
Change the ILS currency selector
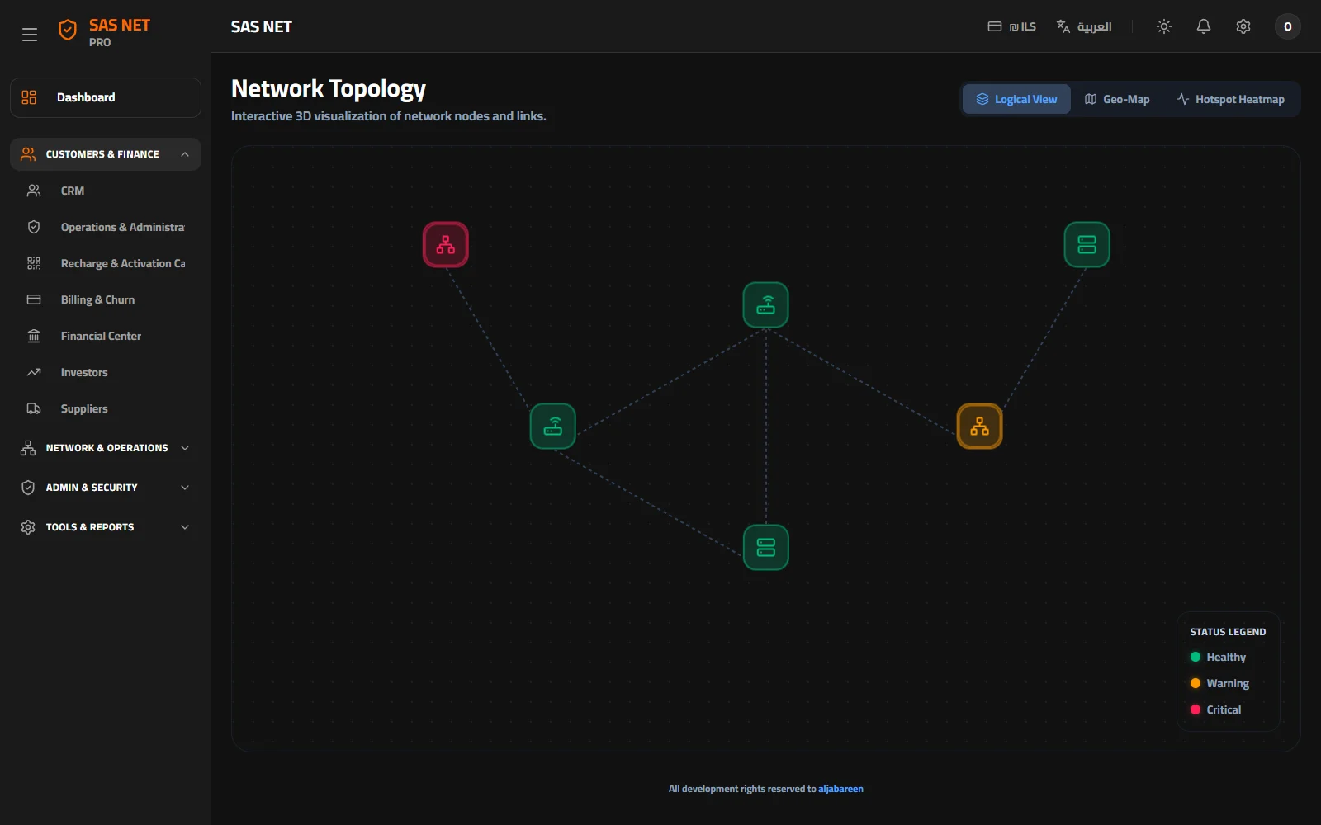click(1012, 26)
